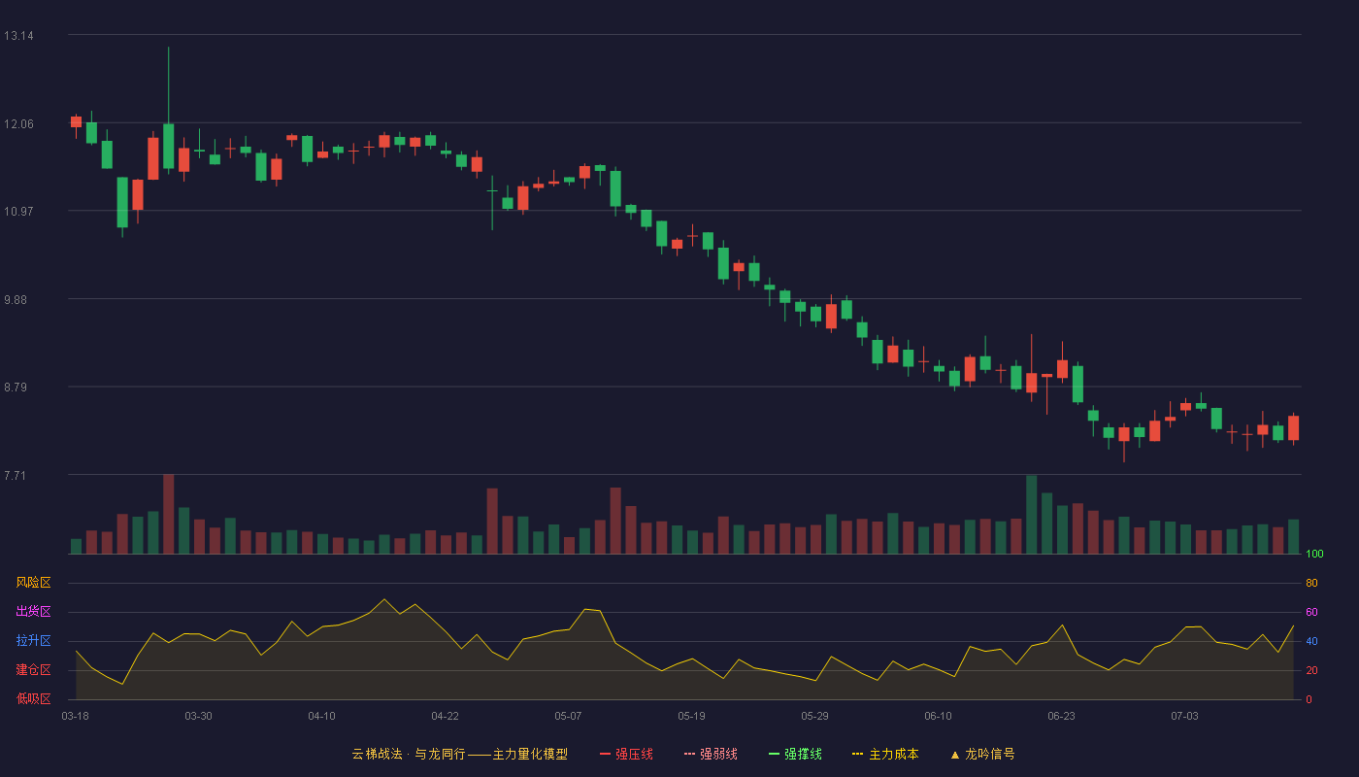The image size is (1359, 777).
Task: Click the orange 80 indicator scale label
Action: coord(1311,583)
